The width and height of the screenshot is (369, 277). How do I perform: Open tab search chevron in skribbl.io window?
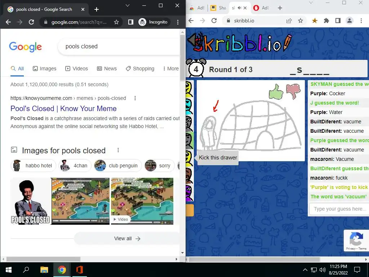pyautogui.click(x=311, y=3)
